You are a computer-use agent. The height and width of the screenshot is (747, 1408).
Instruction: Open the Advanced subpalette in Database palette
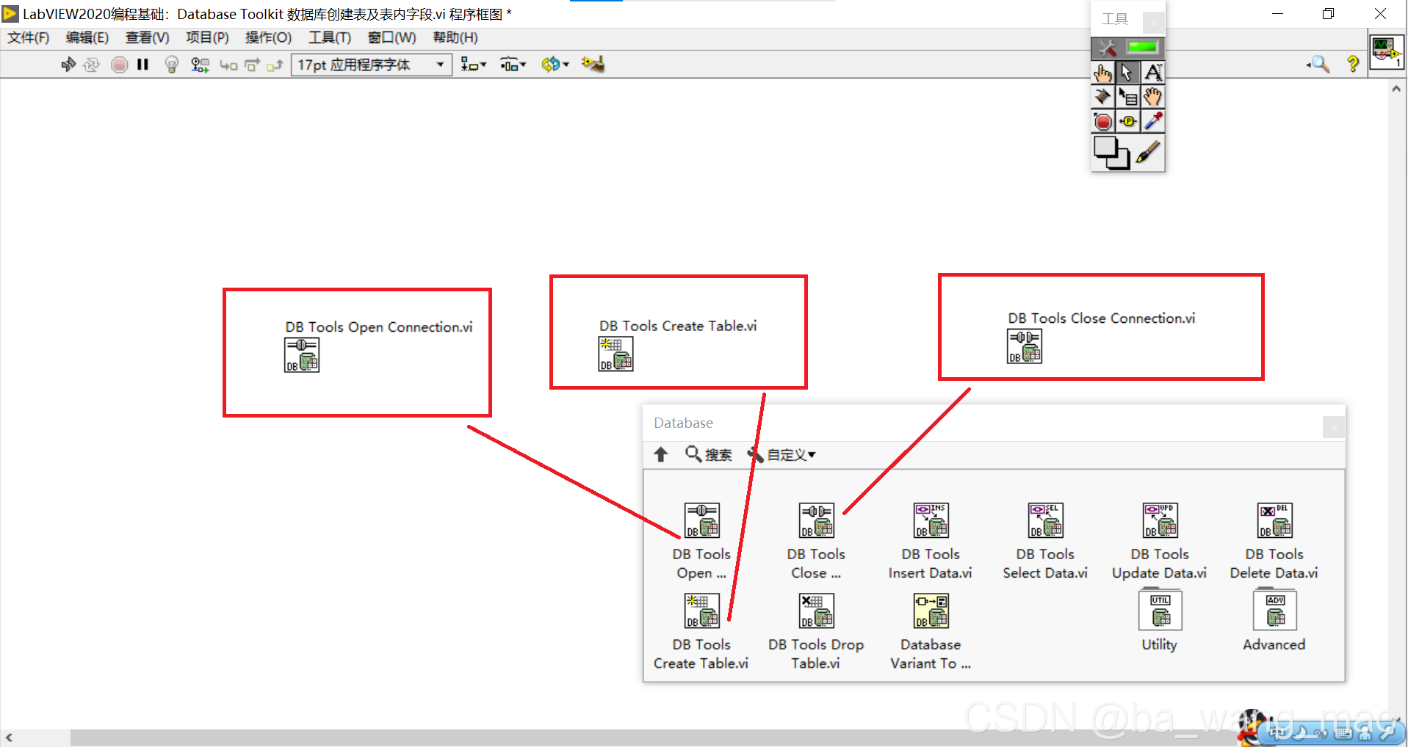point(1274,611)
